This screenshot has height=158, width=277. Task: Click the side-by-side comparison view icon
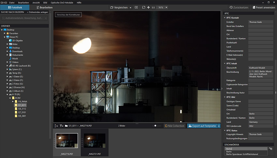136,7
